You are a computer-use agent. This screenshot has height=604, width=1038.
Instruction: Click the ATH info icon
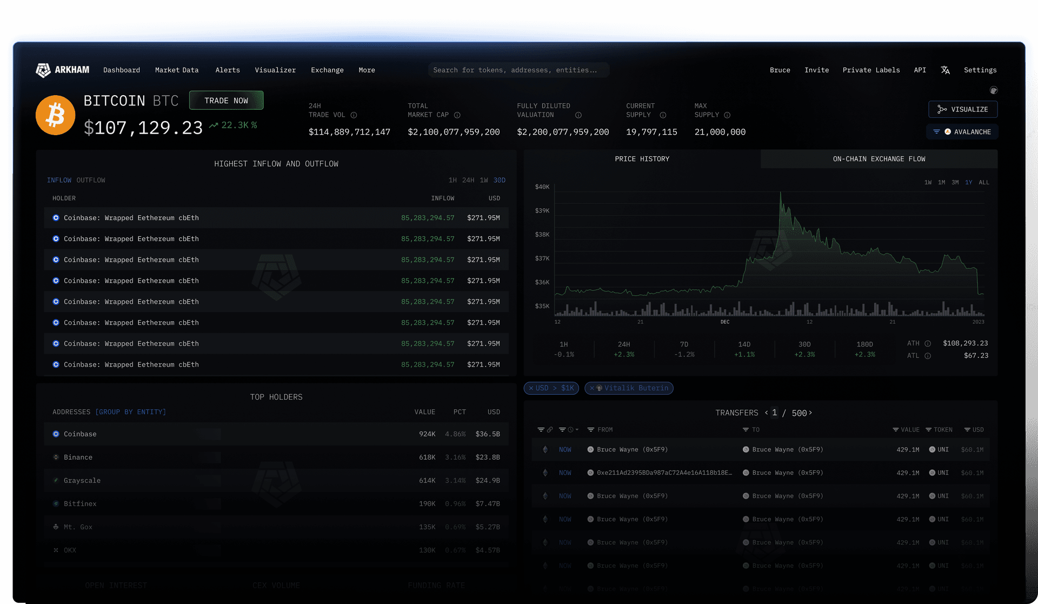(928, 344)
